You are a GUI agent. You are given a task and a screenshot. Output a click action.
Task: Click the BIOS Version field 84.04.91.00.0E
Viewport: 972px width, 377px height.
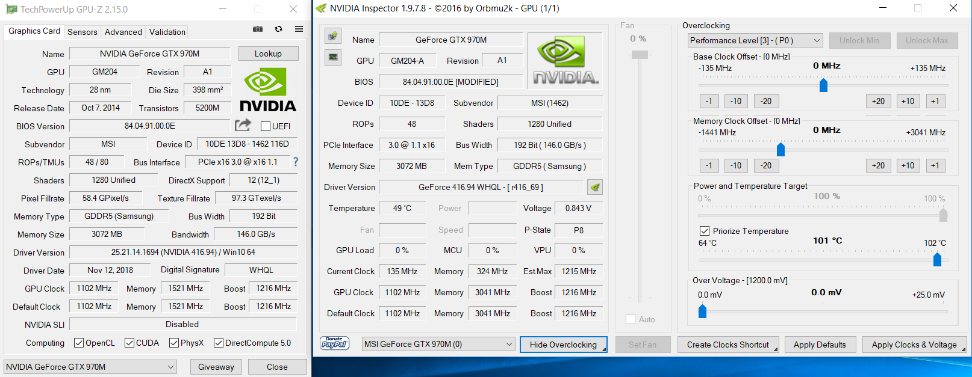click(x=150, y=126)
